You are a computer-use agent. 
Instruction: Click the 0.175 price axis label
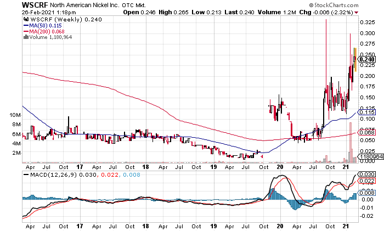[368, 87]
